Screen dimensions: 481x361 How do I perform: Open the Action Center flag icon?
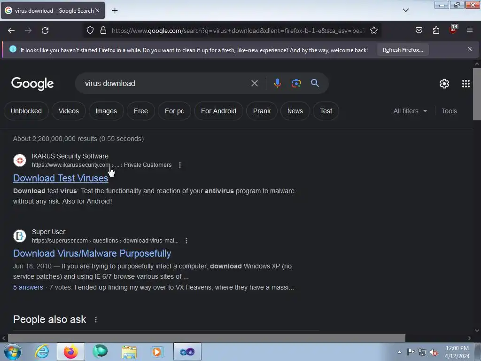point(411,352)
